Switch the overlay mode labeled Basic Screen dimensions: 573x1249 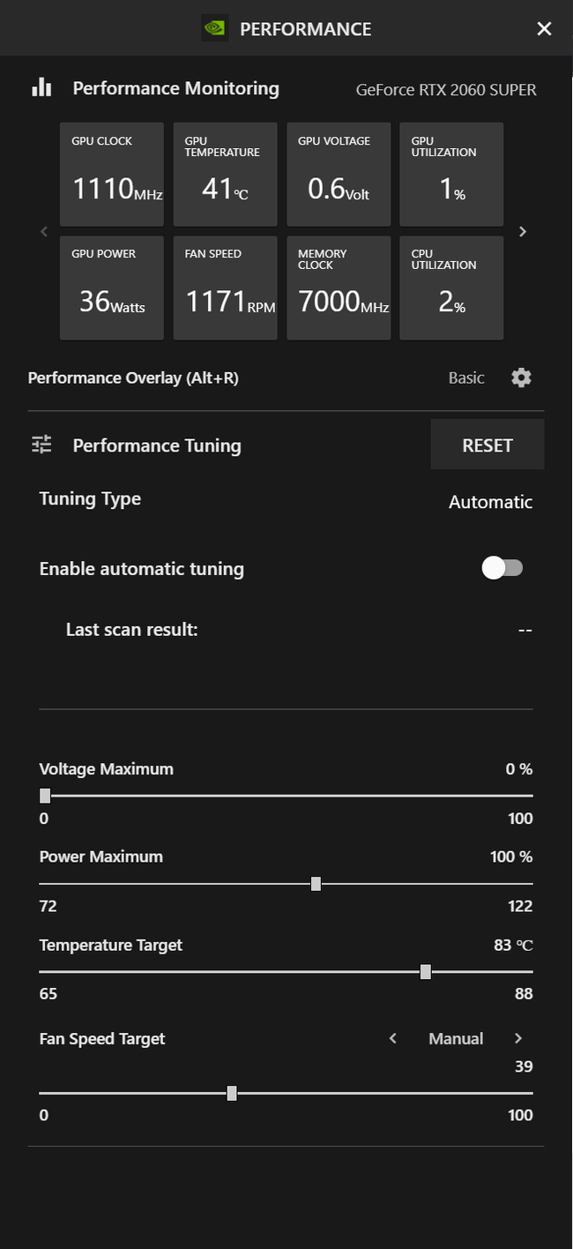pos(465,378)
